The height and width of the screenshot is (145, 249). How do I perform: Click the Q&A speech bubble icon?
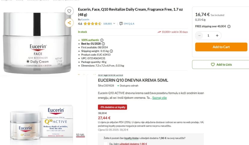pyautogui.click(x=121, y=23)
